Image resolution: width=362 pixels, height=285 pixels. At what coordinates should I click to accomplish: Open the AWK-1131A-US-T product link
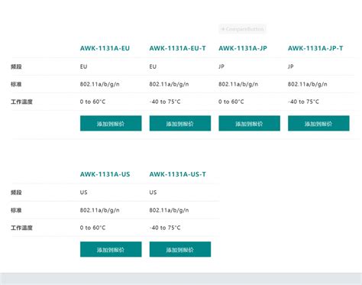click(x=177, y=174)
